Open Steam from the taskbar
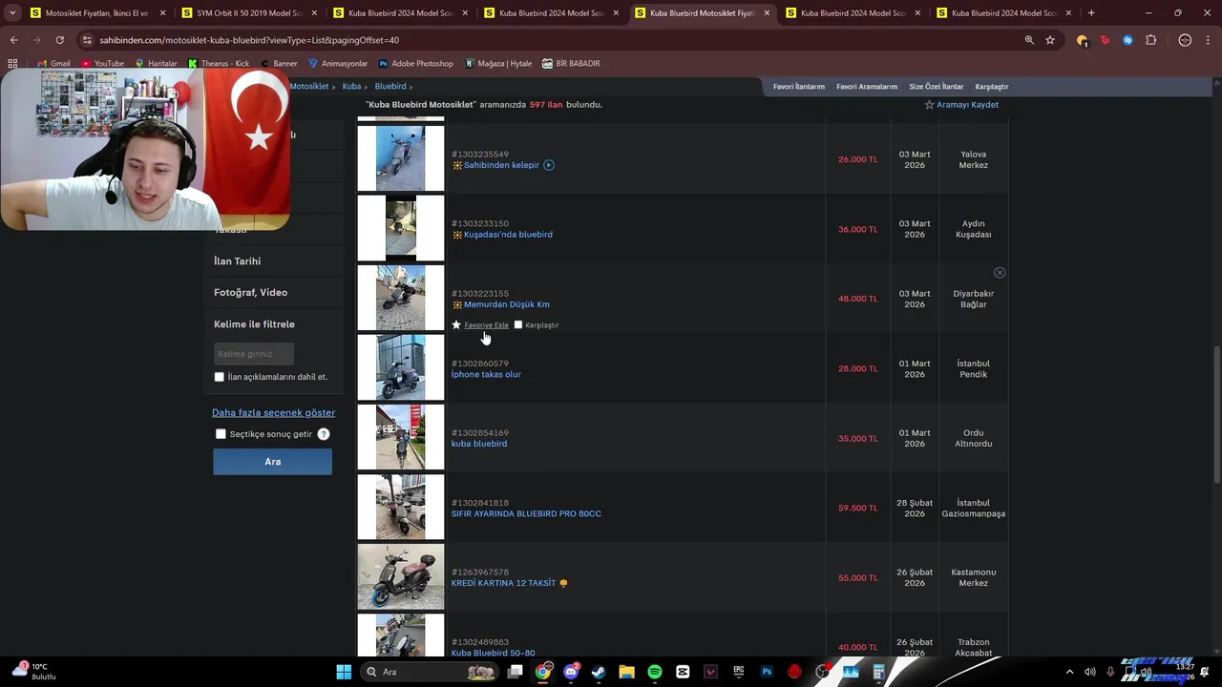The height and width of the screenshot is (687, 1222). pyautogui.click(x=599, y=672)
